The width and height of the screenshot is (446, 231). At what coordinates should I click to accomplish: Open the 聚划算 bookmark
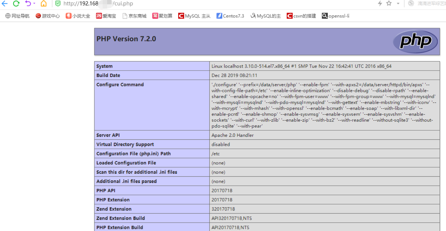(x=163, y=16)
